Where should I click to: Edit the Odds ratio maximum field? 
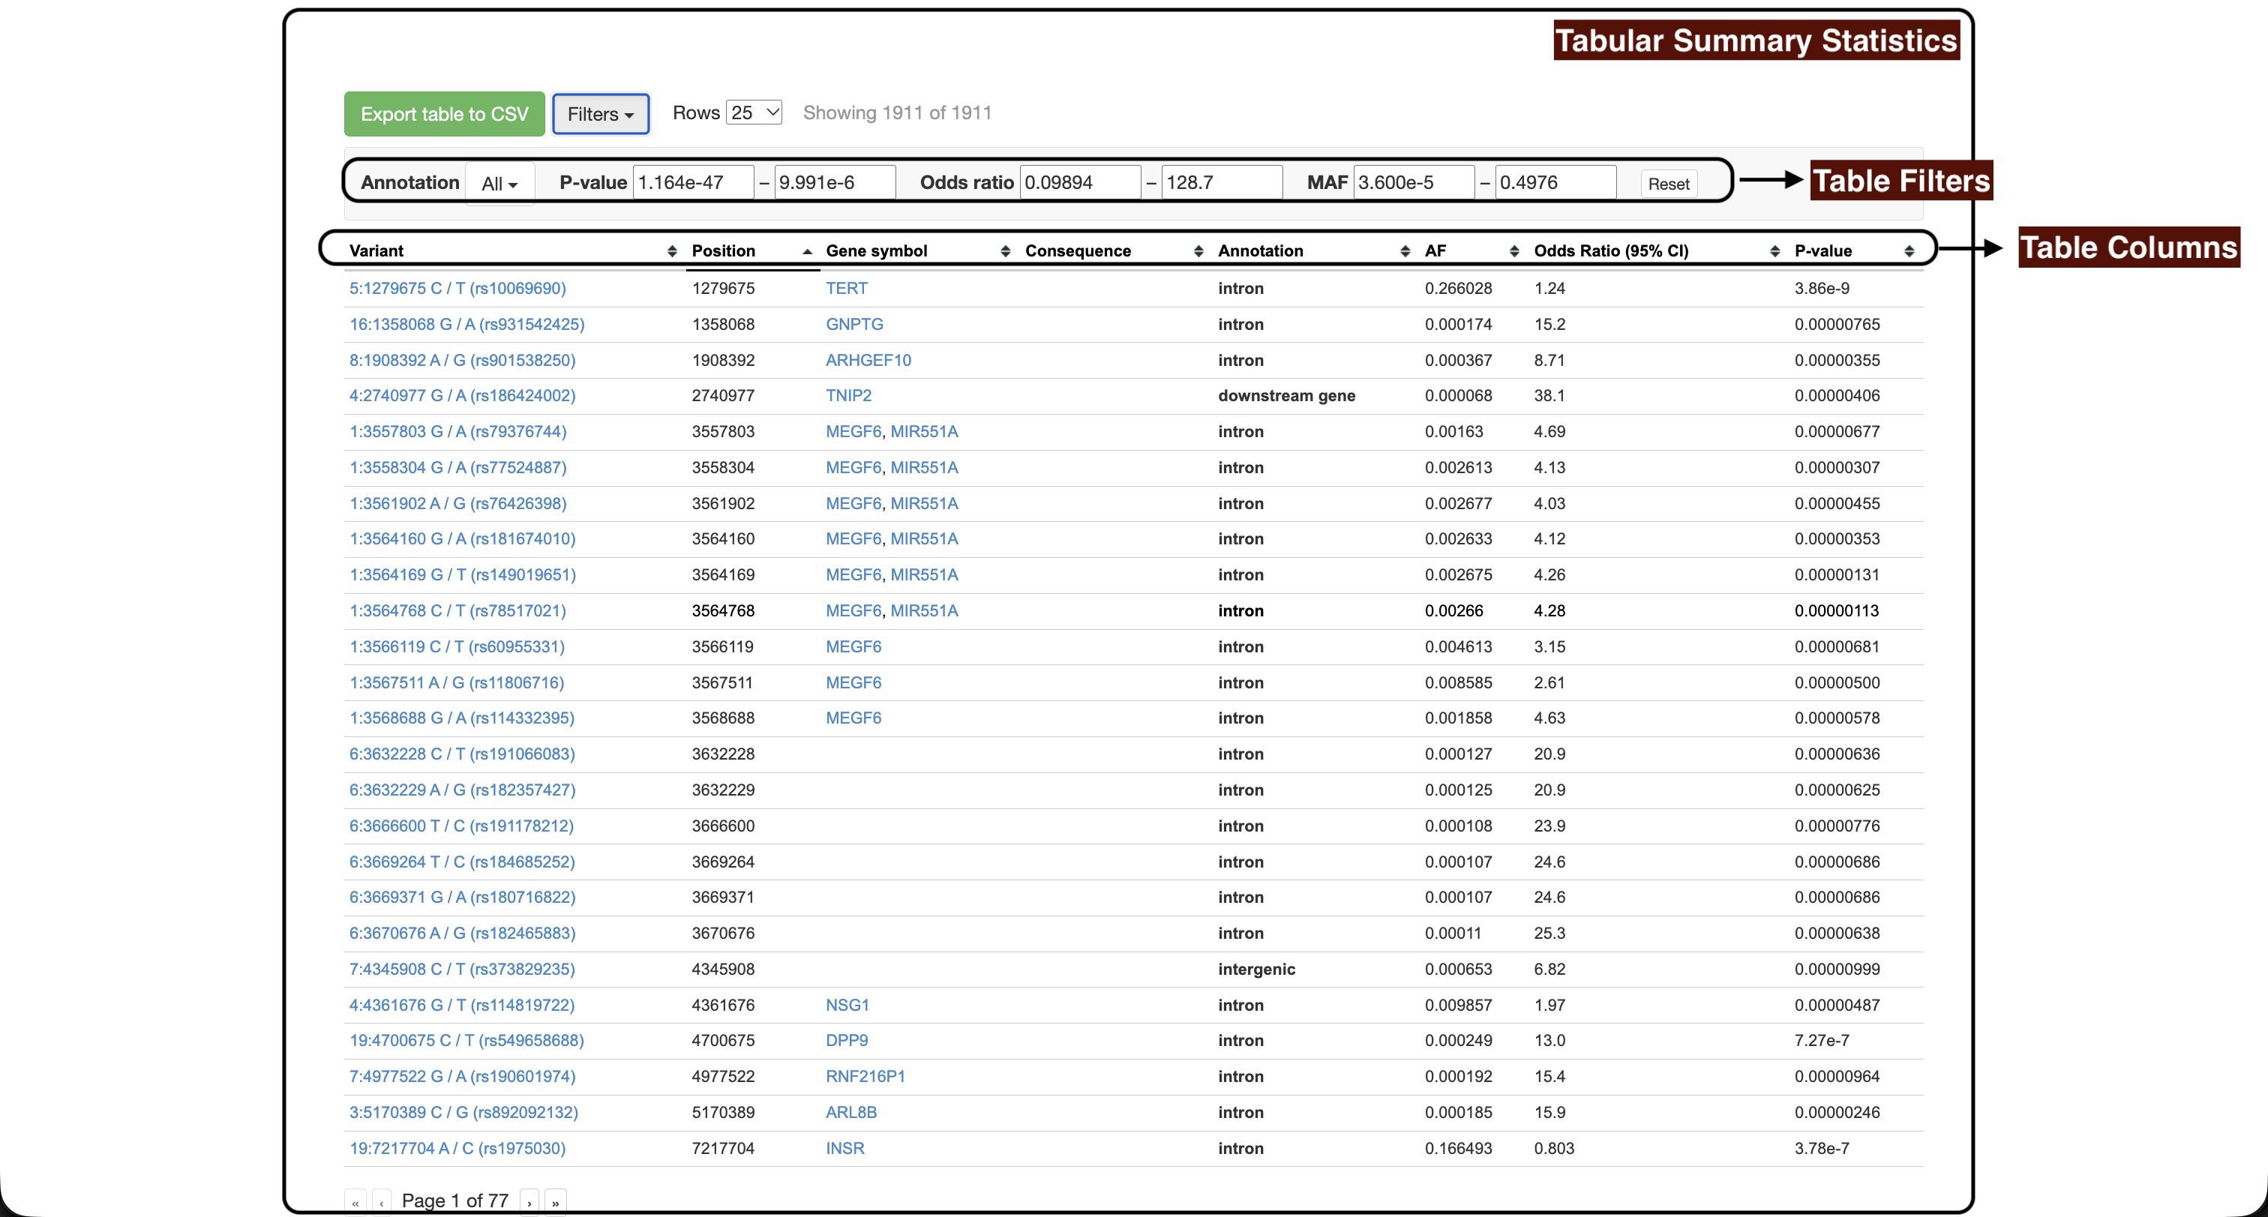(1222, 183)
